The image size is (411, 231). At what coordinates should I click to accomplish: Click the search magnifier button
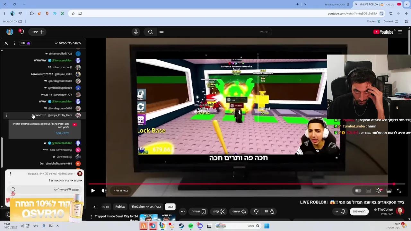coord(150,32)
